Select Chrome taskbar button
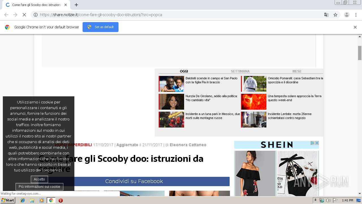Image resolution: width=362 pixels, height=204 pixels. [51, 200]
